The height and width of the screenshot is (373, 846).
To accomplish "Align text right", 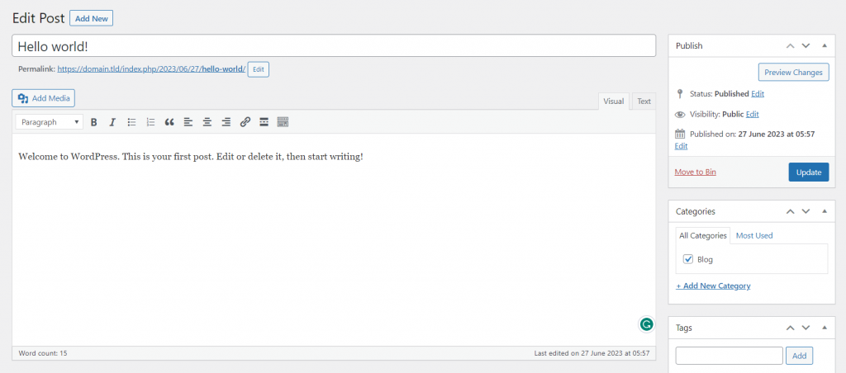I will pyautogui.click(x=226, y=122).
